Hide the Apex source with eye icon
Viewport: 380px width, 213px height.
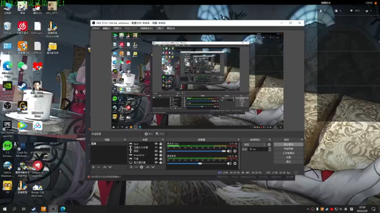tap(156, 144)
